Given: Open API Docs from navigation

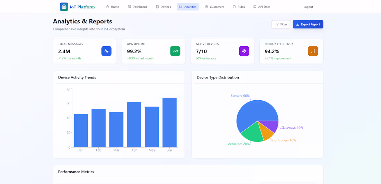Looking at the screenshot, I should (262, 7).
